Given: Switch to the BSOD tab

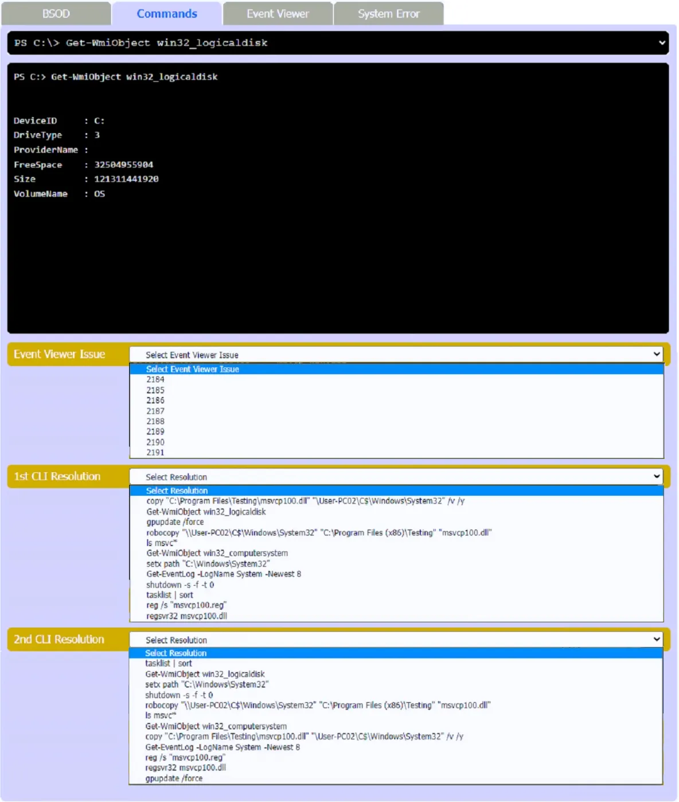Looking at the screenshot, I should click(x=56, y=14).
